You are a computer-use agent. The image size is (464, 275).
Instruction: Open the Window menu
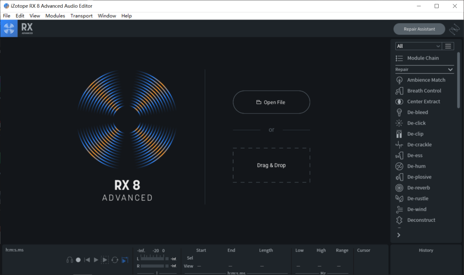107,16
